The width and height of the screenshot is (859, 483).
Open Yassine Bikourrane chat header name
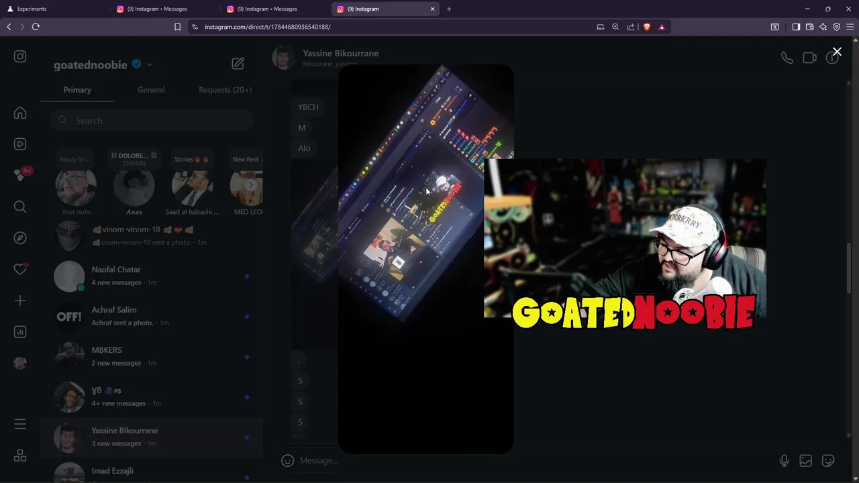click(x=340, y=53)
